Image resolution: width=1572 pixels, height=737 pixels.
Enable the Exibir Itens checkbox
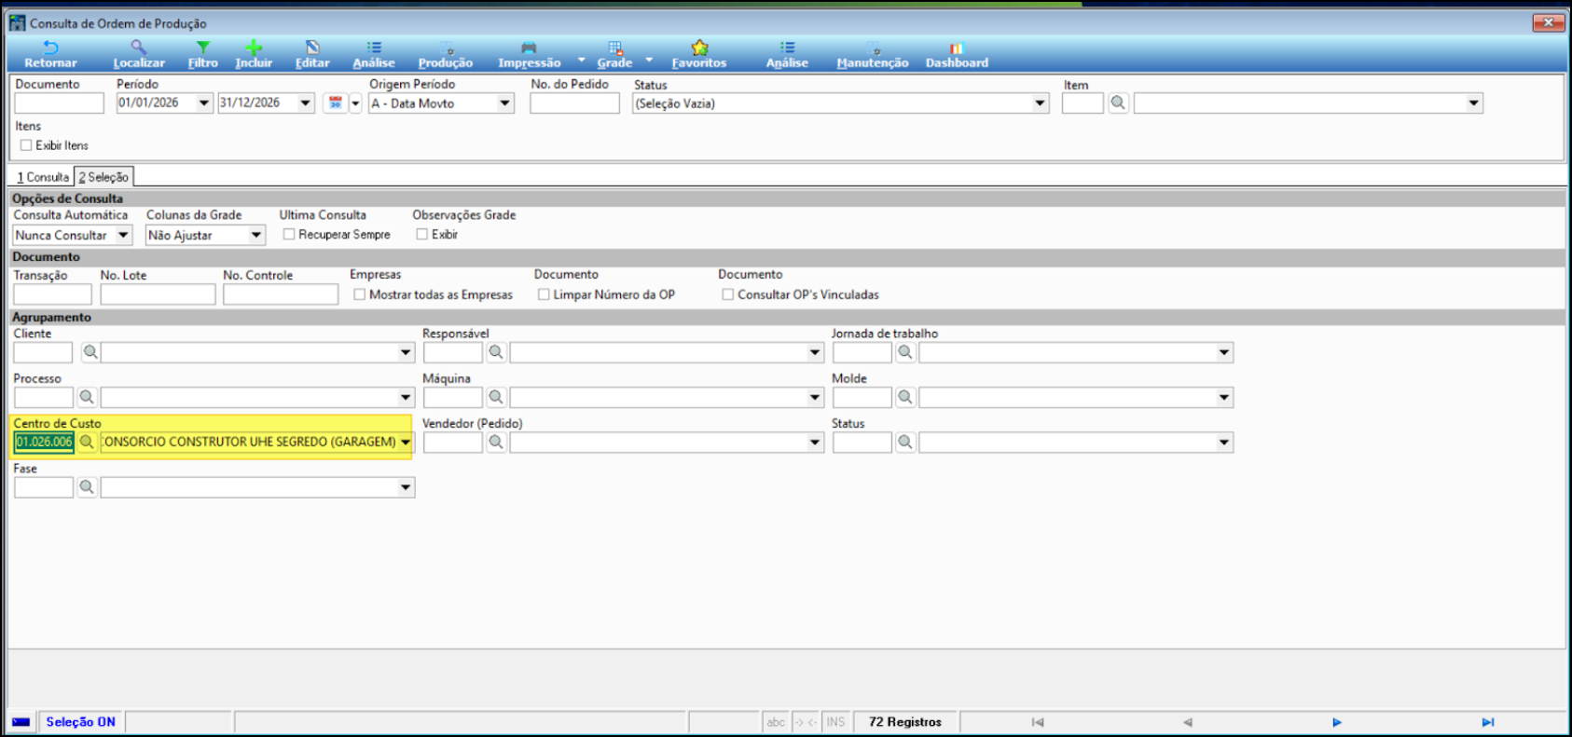tap(26, 145)
